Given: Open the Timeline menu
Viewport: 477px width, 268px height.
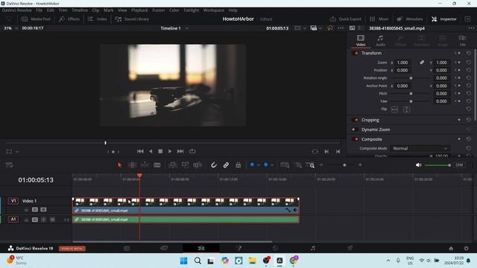Looking at the screenshot, I should [x=80, y=10].
